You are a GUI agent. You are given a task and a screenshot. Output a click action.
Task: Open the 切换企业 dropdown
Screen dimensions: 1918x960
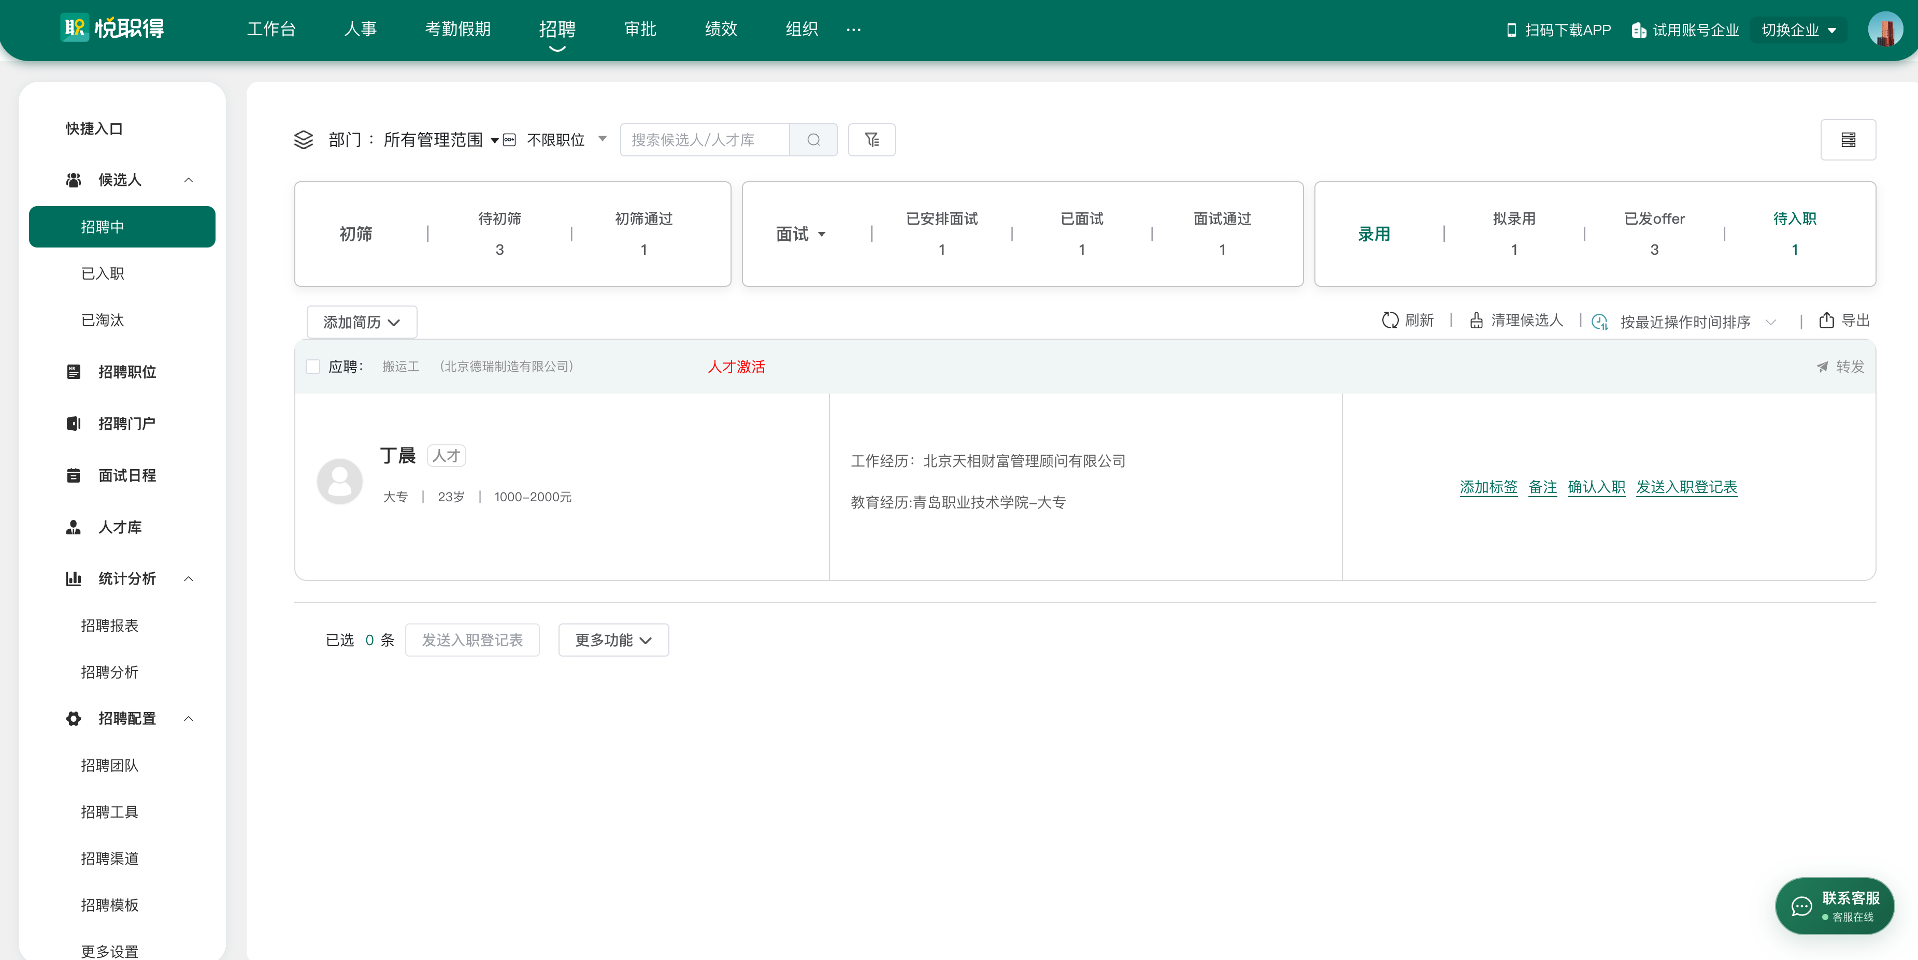coord(1798,30)
